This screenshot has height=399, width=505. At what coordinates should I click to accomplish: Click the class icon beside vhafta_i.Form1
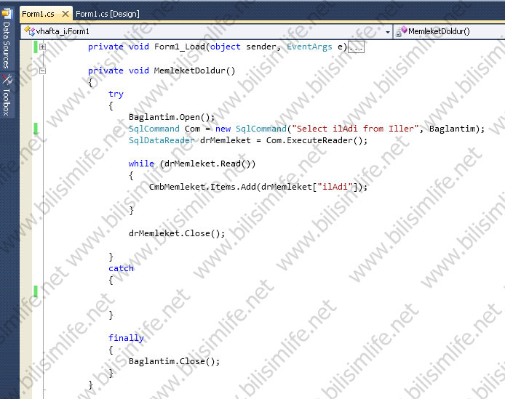[29, 31]
